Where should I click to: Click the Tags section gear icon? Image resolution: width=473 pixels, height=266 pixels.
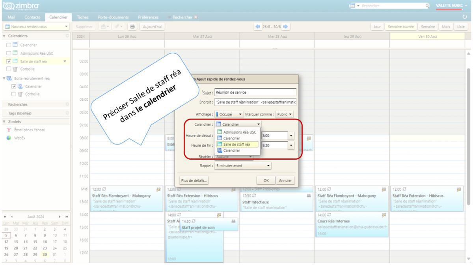tap(68, 113)
